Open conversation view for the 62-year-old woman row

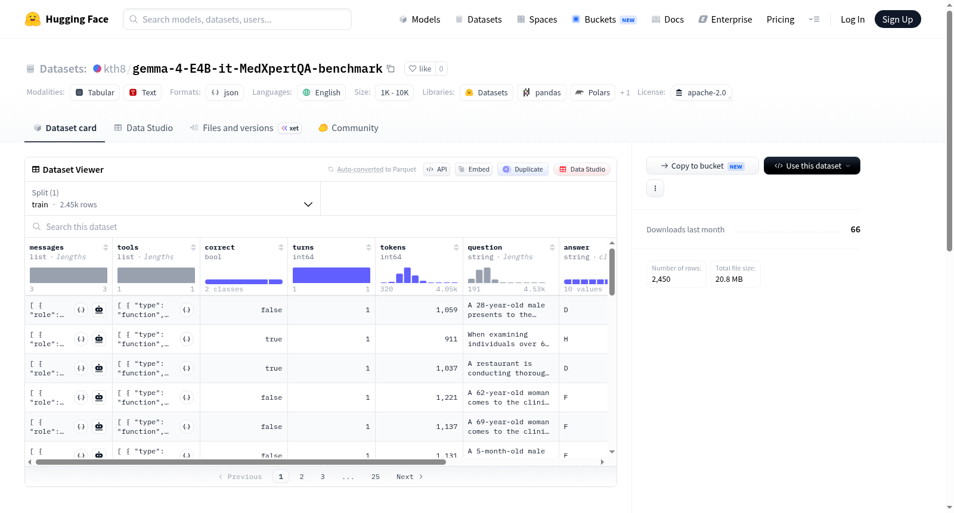pos(99,397)
